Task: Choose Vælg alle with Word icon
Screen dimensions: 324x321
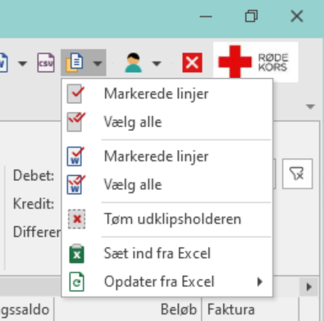Action: pos(167,184)
